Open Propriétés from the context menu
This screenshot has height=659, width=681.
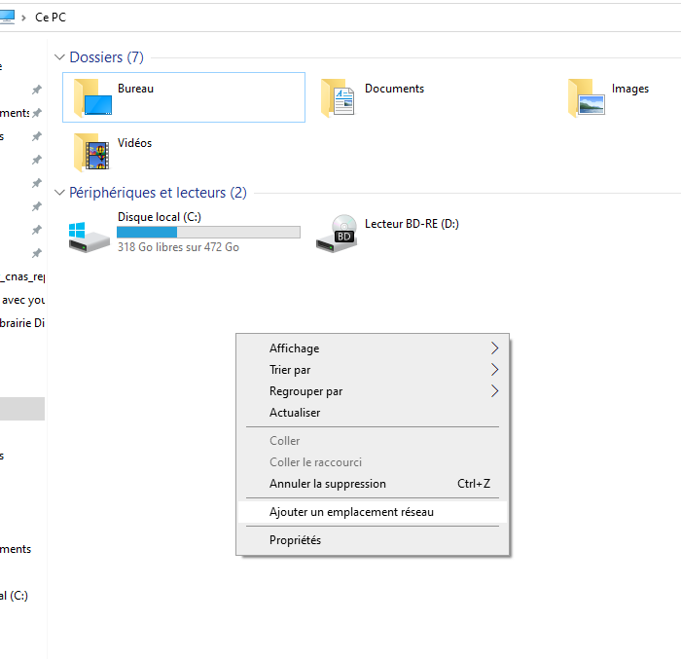295,540
